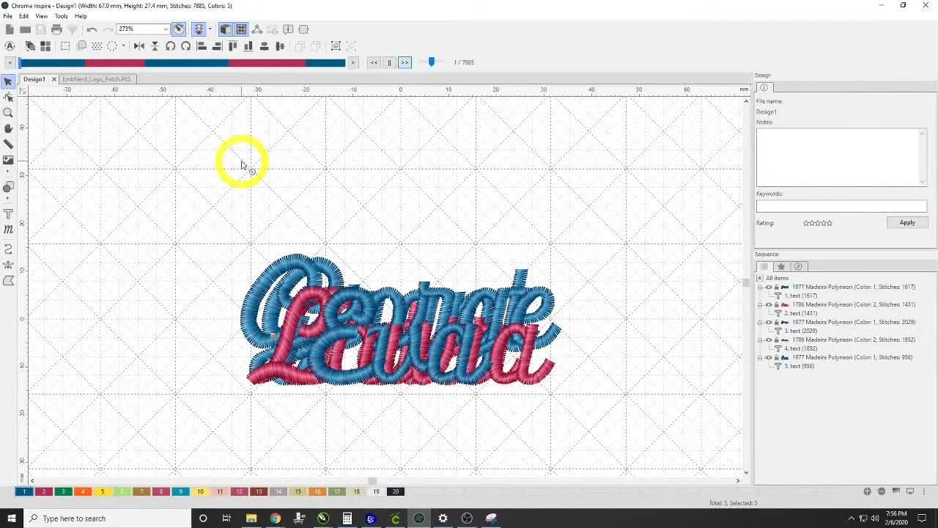Viewport: 938px width, 528px height.
Task: Flip selection vertically icon
Action: coord(155,46)
